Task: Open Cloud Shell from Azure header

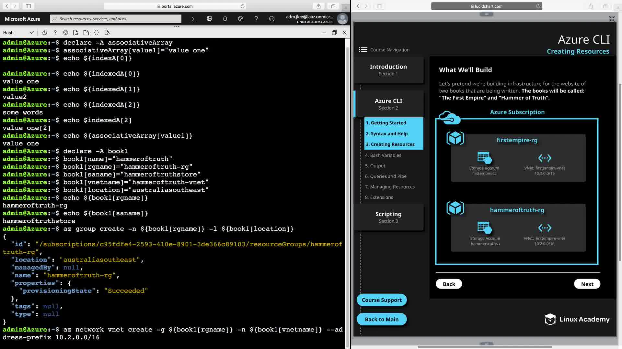Action: pos(194,19)
